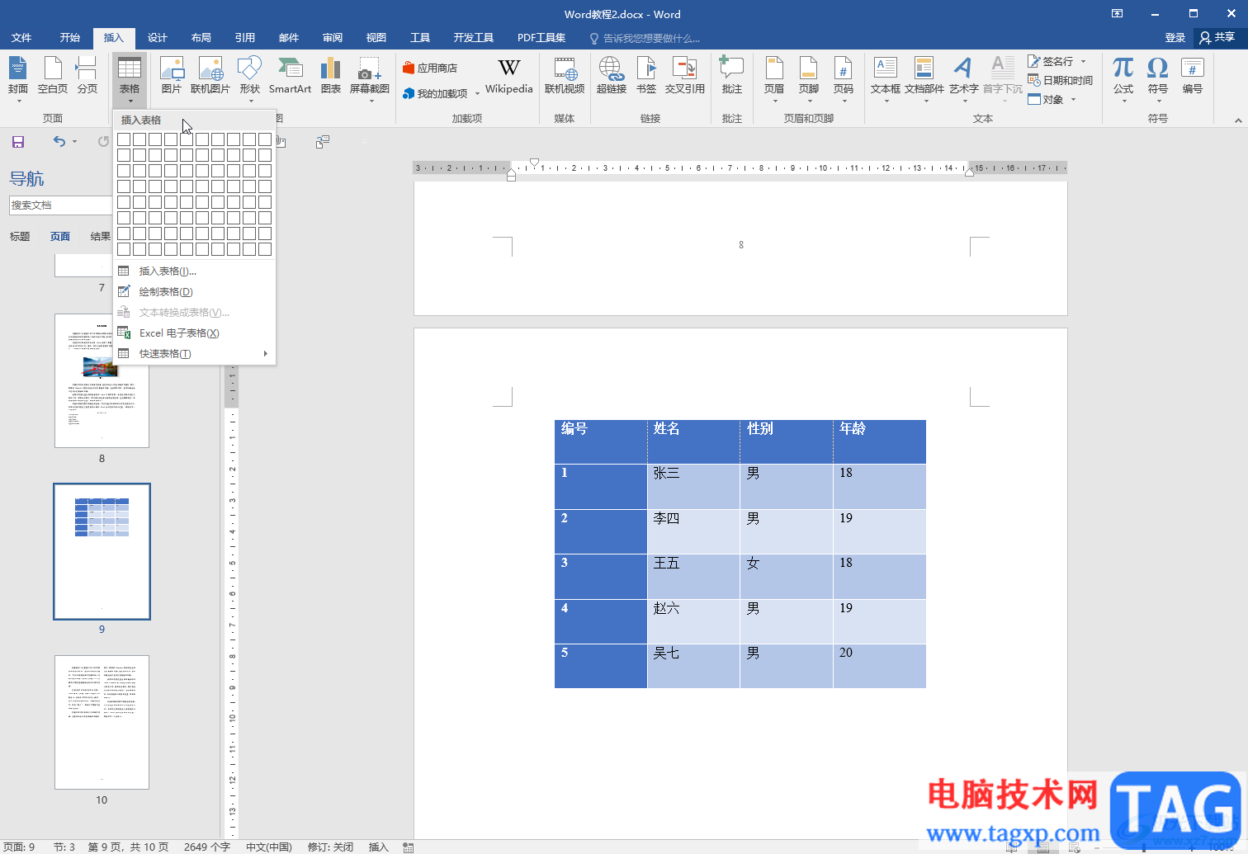The height and width of the screenshot is (854, 1248).
Task: Click the Save icon in quick access
Action: [18, 142]
